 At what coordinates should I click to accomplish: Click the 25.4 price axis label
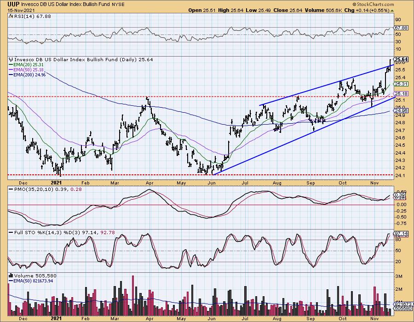pos(400,78)
